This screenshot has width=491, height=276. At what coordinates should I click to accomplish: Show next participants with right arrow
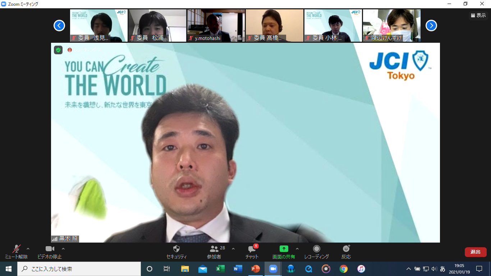click(x=431, y=26)
